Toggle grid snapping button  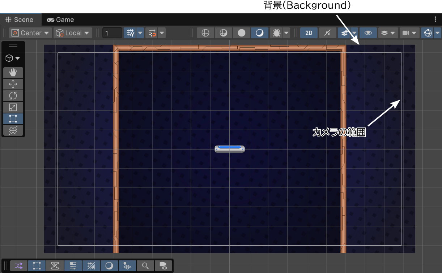129,33
